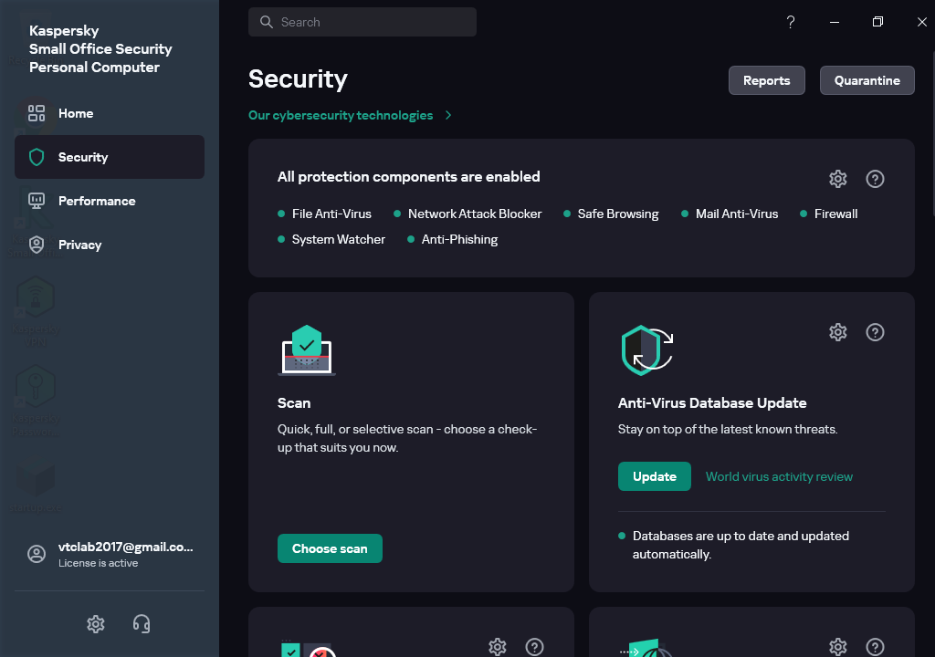Screen dimensions: 935x657
Task: Open app settings gear in sidebar footer
Action: pos(96,624)
